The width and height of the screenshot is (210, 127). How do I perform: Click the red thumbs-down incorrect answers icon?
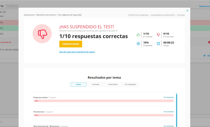click(x=158, y=35)
